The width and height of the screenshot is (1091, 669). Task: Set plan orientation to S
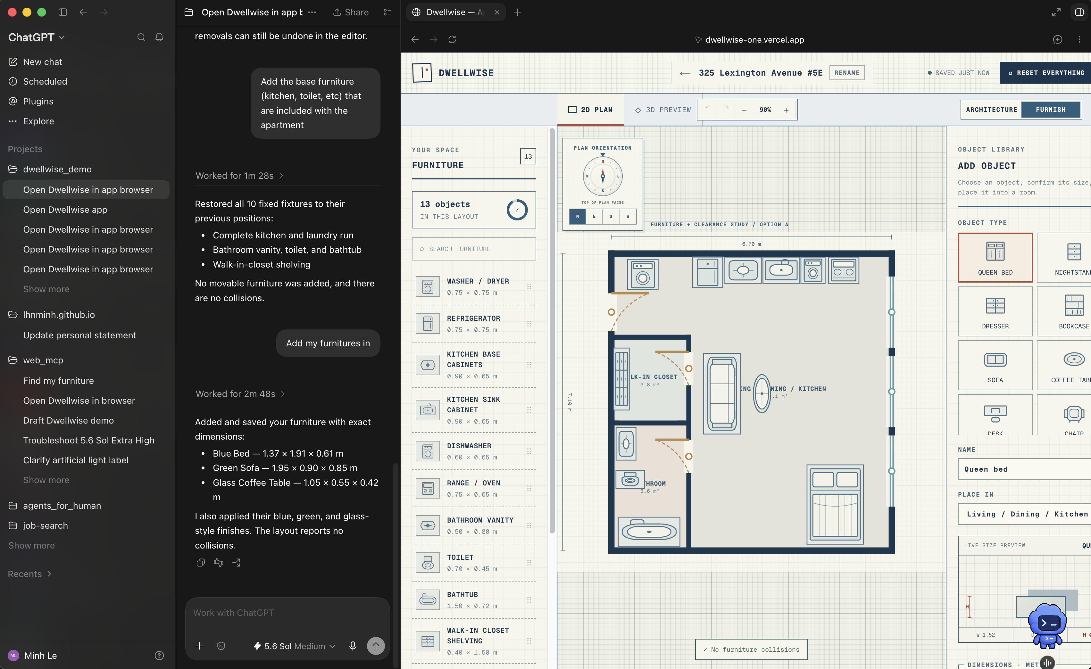click(x=611, y=217)
